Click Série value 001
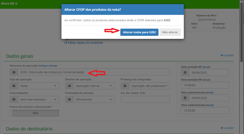This screenshot has width=244, height=134. click(x=194, y=28)
